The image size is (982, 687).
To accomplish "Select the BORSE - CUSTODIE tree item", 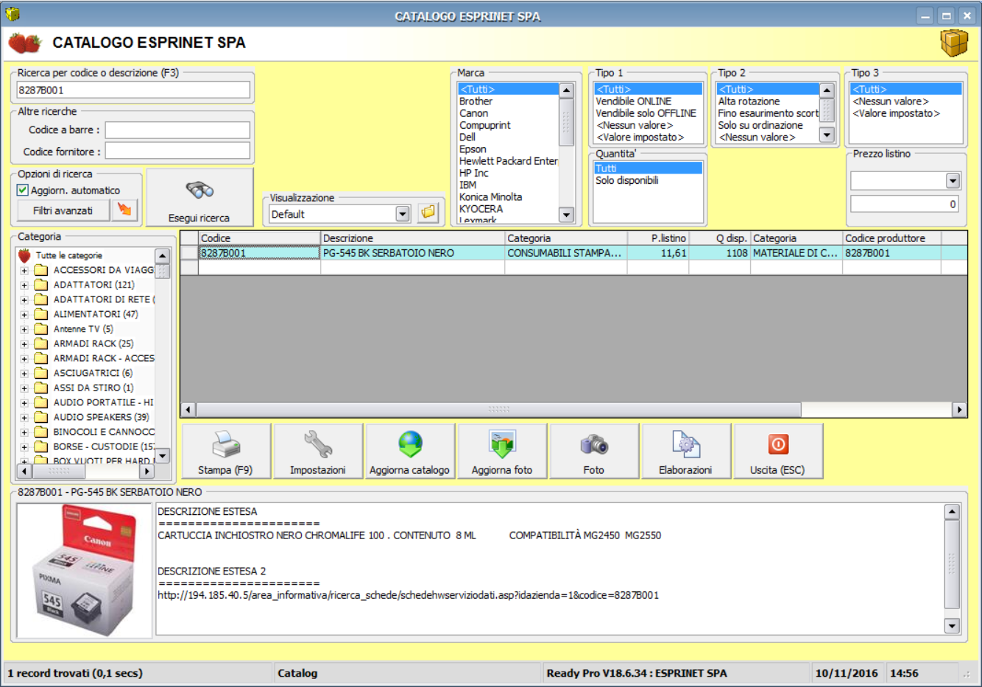I will coord(104,446).
